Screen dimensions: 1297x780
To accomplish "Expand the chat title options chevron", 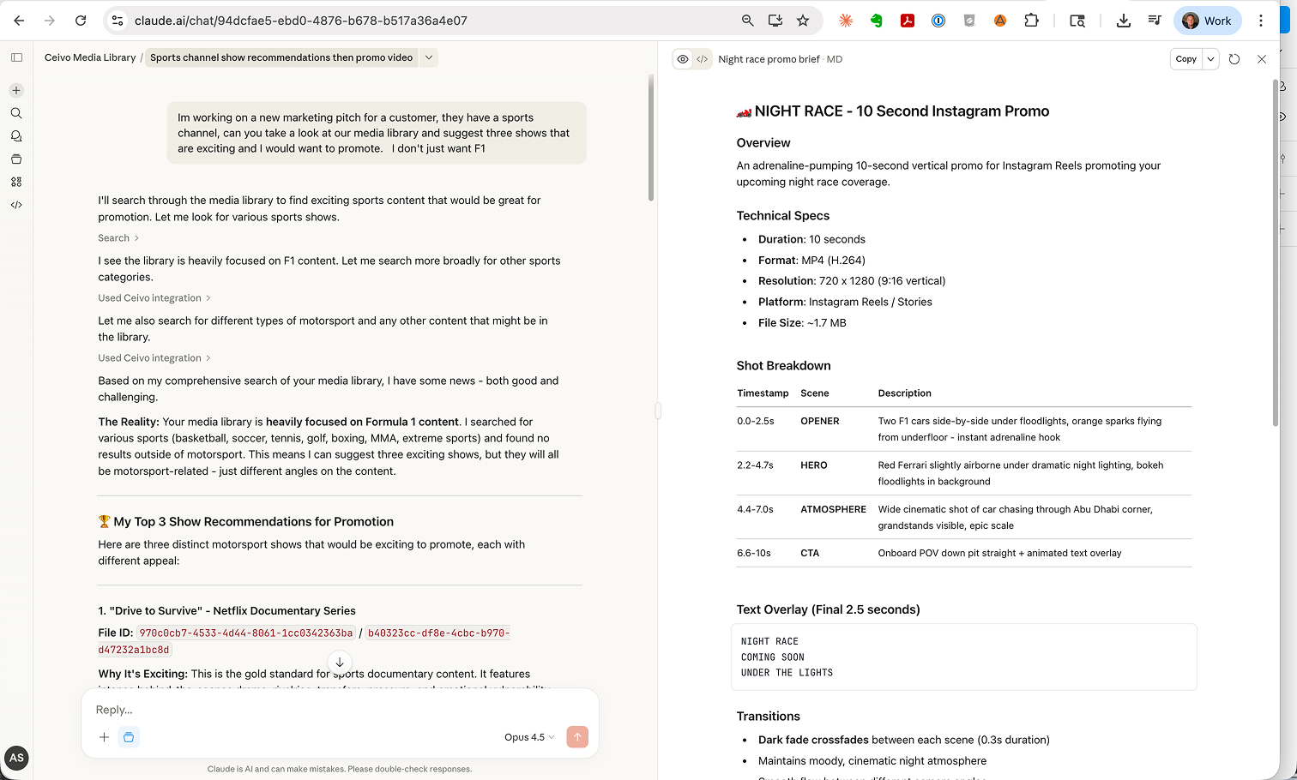I will coord(429,57).
